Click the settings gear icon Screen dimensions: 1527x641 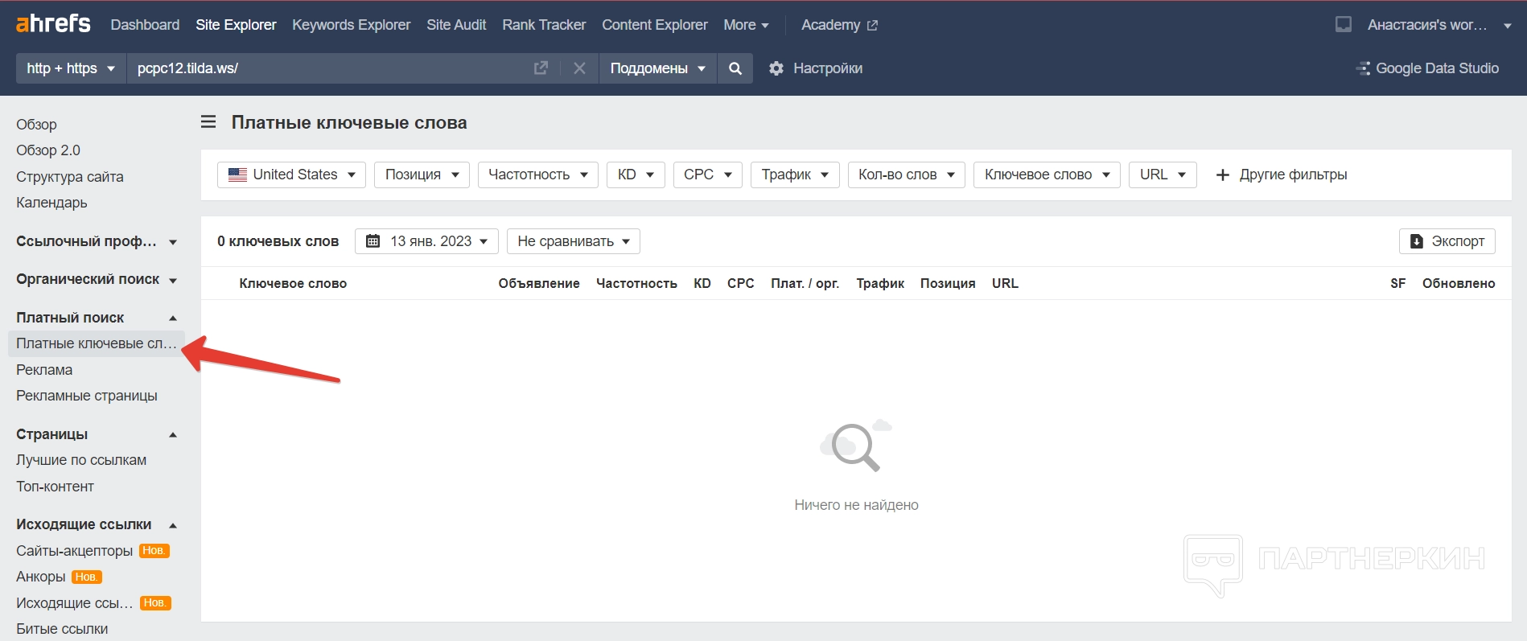776,68
